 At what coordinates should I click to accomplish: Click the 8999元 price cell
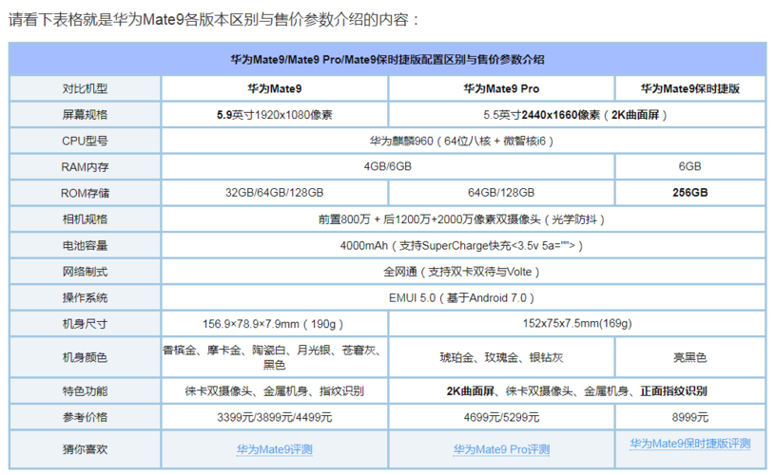[x=689, y=417]
